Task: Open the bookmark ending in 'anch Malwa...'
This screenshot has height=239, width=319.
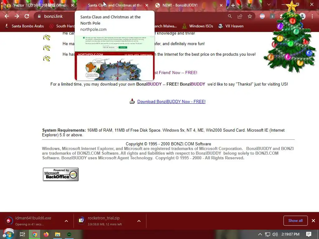Action: click(x=166, y=26)
